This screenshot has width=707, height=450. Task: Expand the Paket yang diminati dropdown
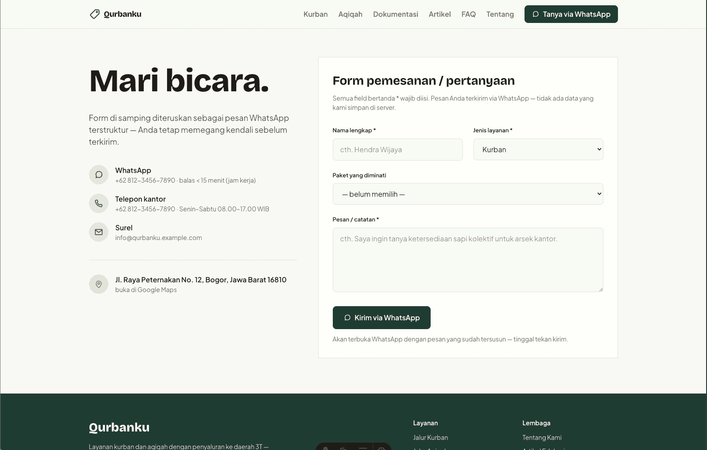click(x=468, y=194)
